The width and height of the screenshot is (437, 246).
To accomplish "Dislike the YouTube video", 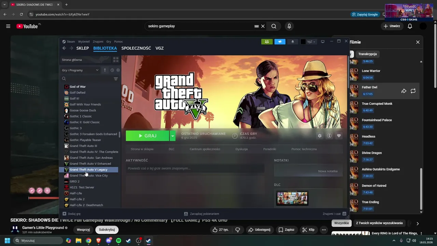I will (x=238, y=230).
